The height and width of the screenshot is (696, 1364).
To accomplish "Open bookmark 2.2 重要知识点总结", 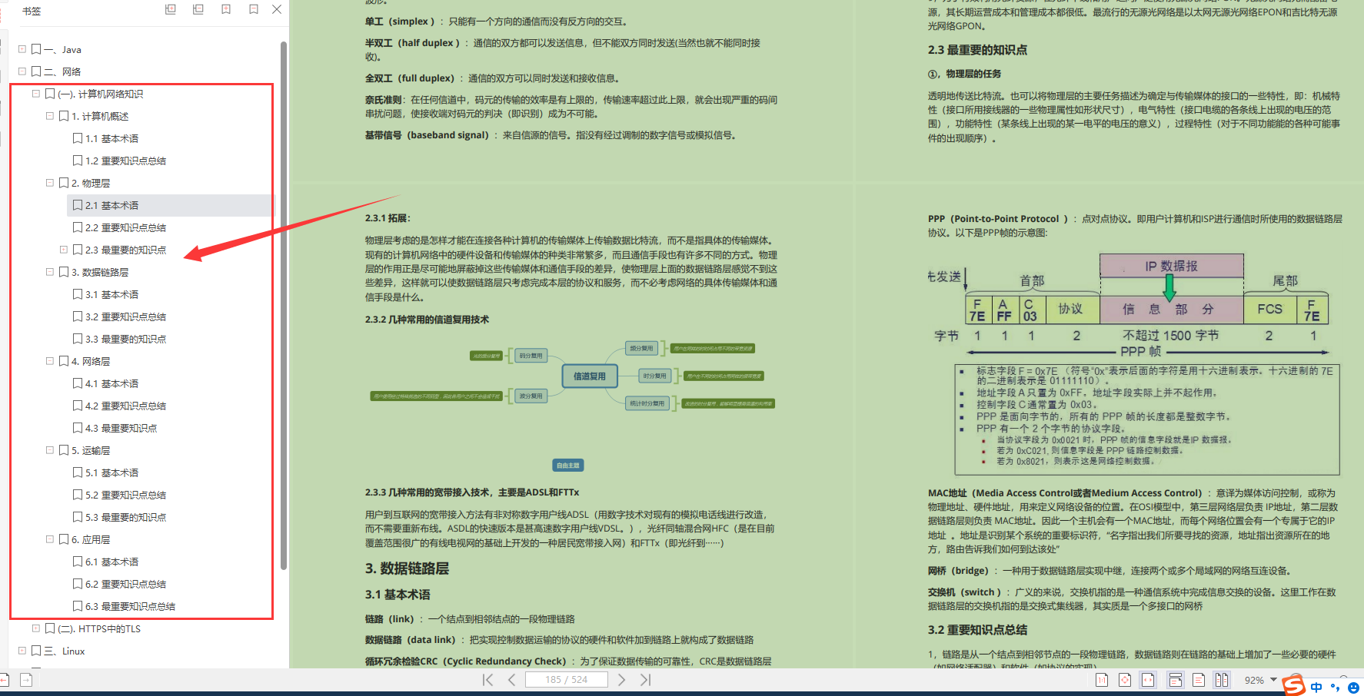I will click(x=126, y=227).
